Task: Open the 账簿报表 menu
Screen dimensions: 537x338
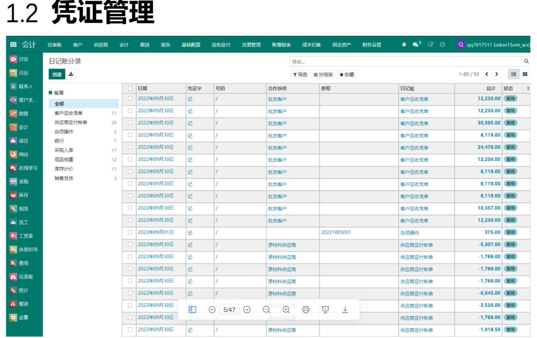Action: coord(281,45)
